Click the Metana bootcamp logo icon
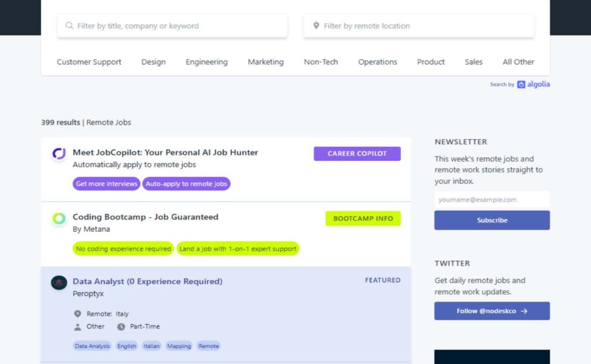Screen dimensions: 591x364 59,218
